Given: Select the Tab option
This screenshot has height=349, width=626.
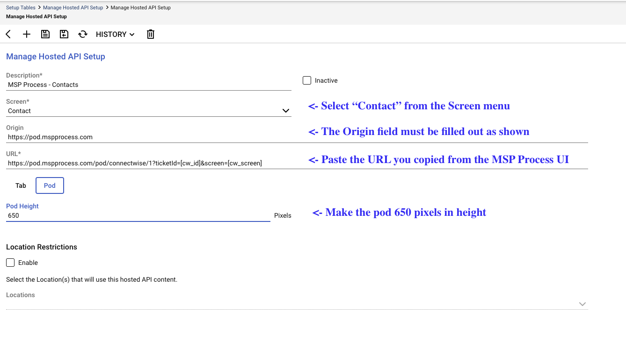Looking at the screenshot, I should coord(21,185).
